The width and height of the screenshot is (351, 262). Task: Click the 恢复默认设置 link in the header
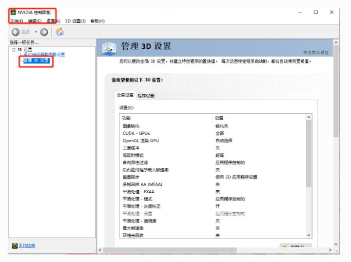coord(316,52)
